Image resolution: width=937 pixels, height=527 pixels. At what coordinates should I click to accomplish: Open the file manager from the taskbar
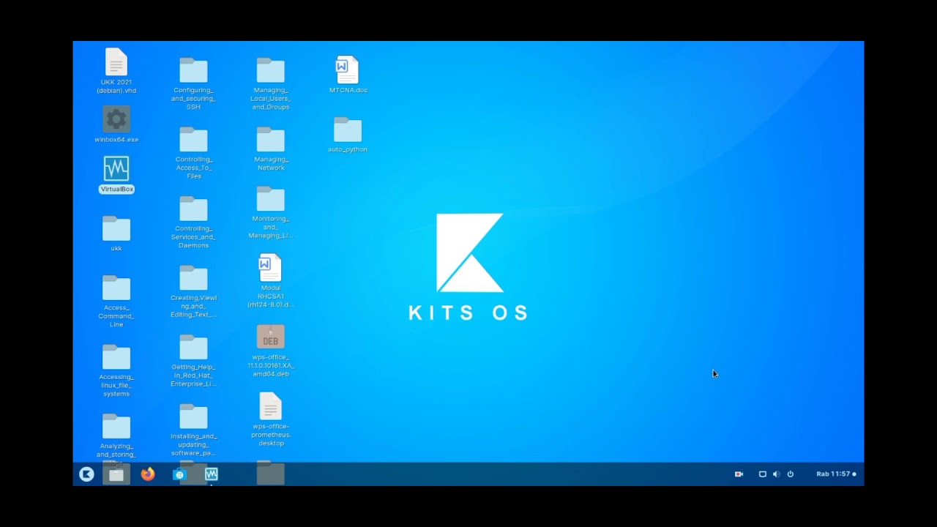[x=116, y=474]
